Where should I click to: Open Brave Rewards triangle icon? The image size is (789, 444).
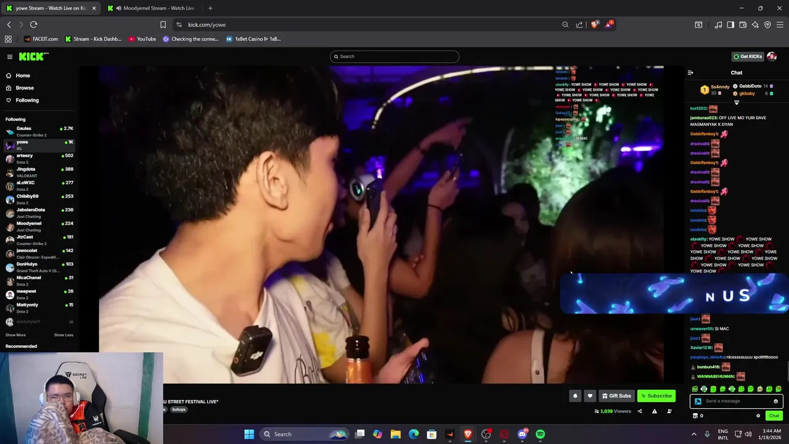point(609,24)
